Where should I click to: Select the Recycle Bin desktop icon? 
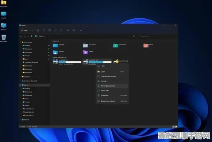[4, 38]
